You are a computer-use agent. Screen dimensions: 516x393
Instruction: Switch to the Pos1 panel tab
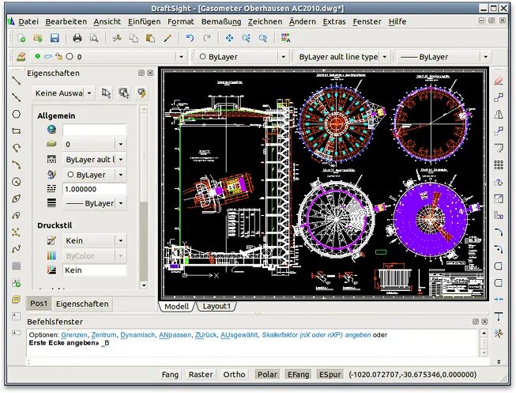pos(39,304)
